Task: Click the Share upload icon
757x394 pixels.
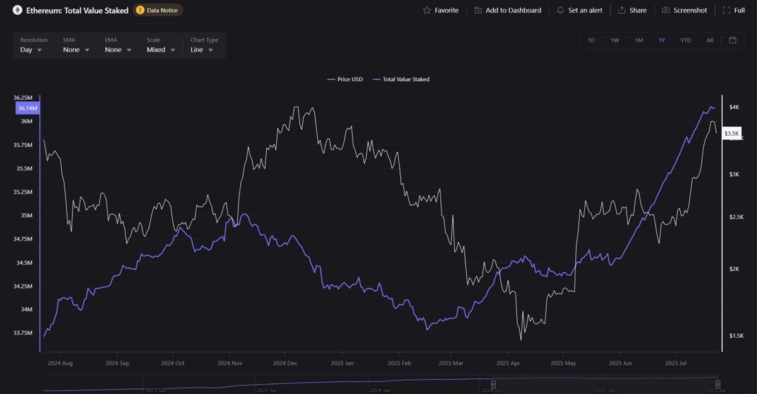Action: (x=622, y=10)
